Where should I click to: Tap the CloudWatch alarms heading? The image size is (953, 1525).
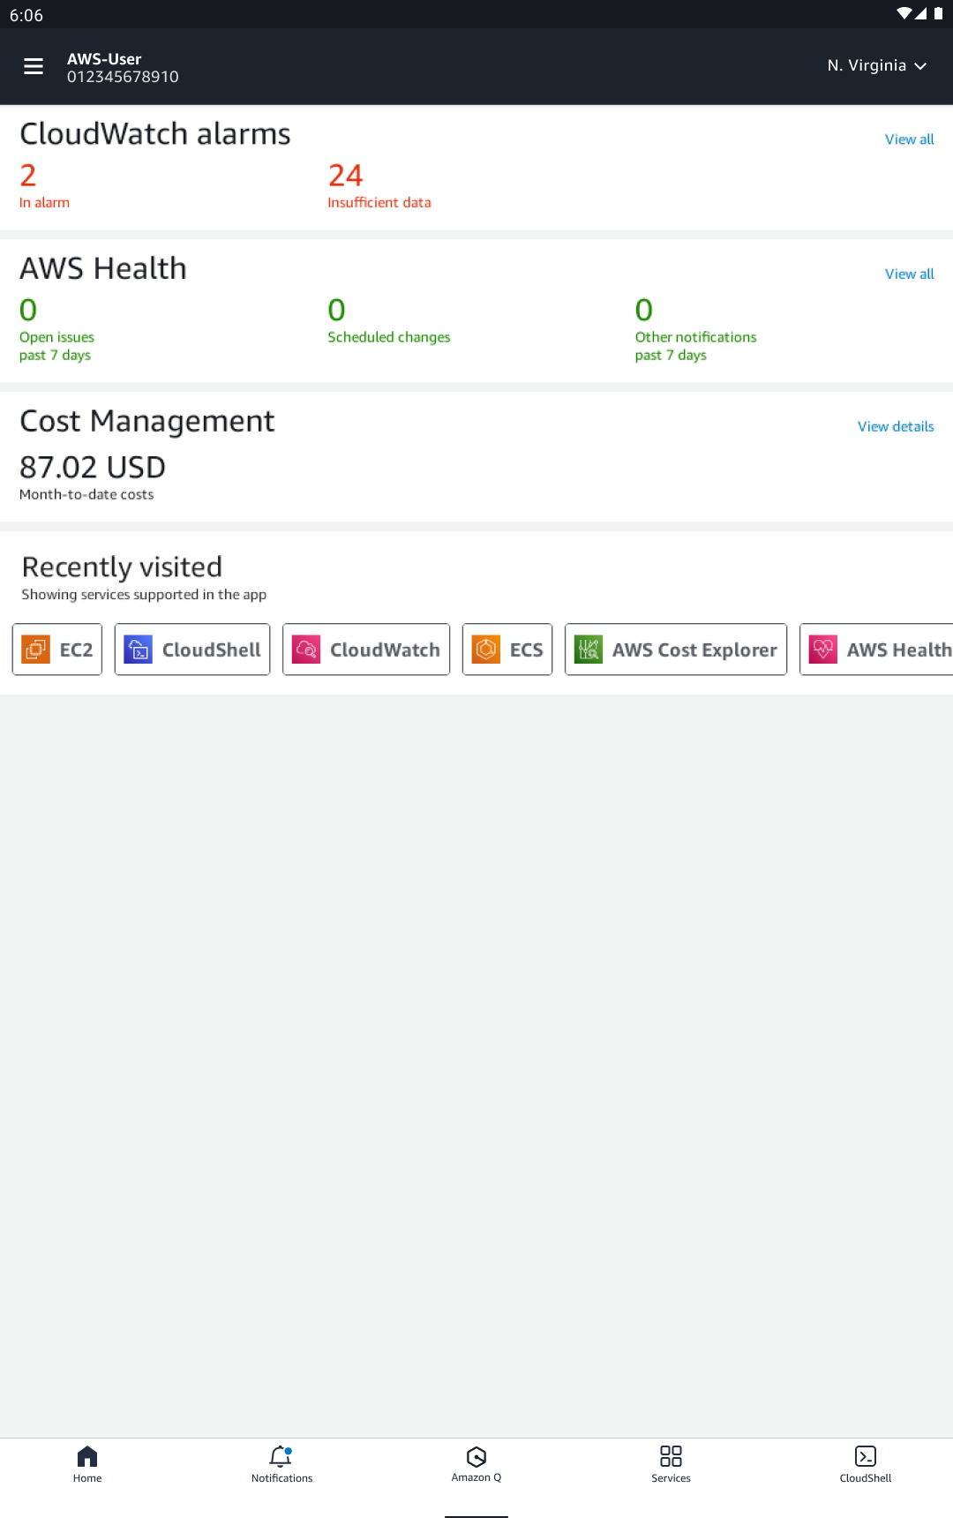(155, 134)
